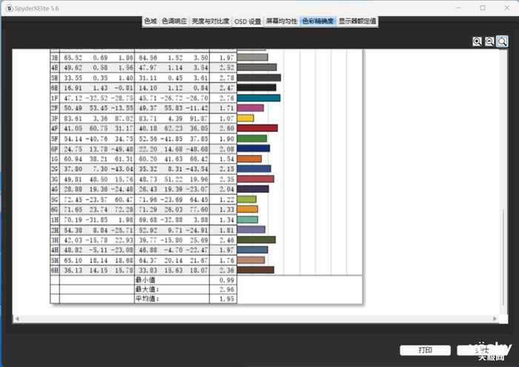
Task: Click delta value 2.46 in row 3H
Action: pos(227,240)
